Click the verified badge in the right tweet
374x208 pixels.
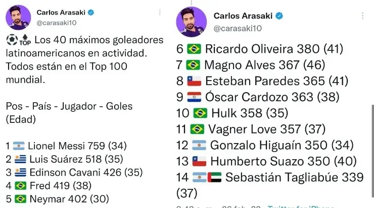[278, 16]
